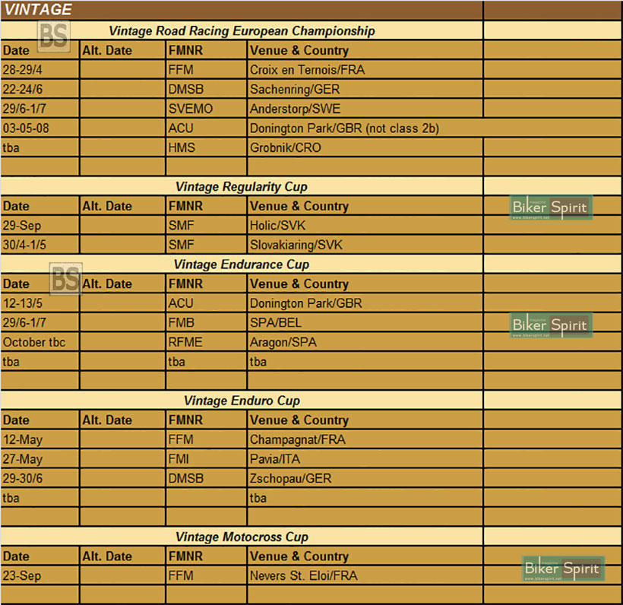Select the October tbc date cell
The height and width of the screenshot is (605, 623).
point(34,342)
